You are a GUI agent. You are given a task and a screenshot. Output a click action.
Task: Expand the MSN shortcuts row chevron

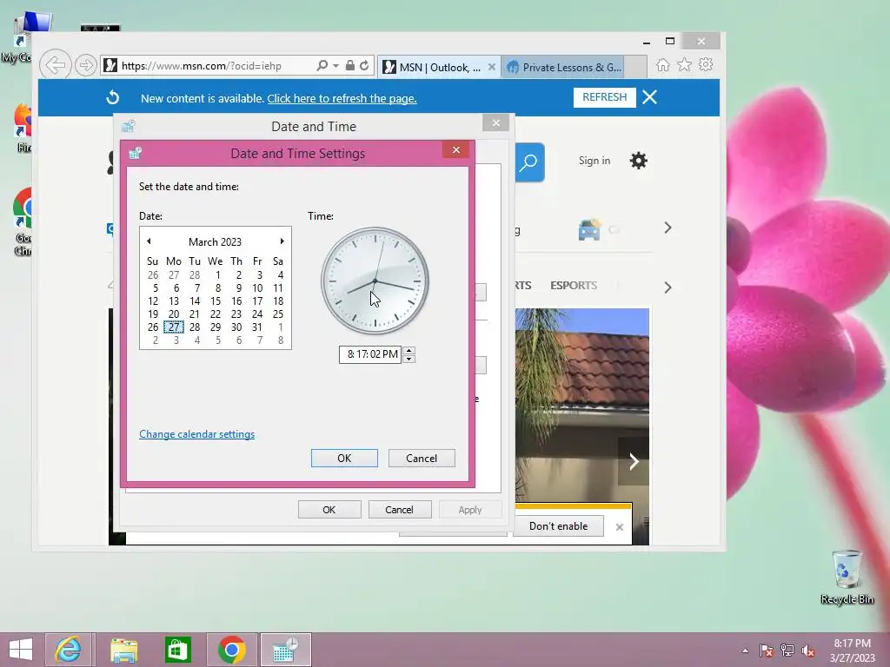pyautogui.click(x=668, y=228)
